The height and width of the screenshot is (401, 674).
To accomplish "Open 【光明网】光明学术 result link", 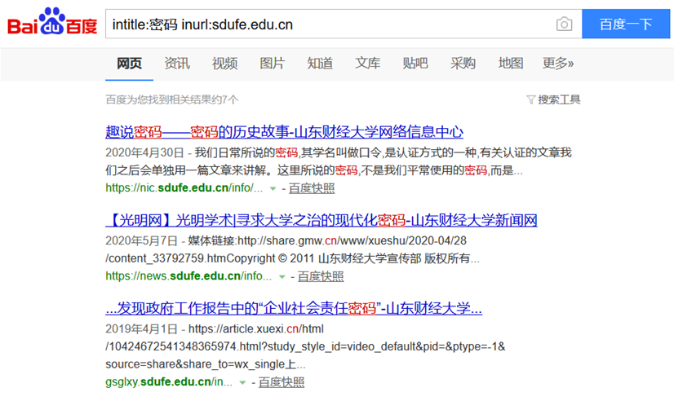I will (321, 220).
